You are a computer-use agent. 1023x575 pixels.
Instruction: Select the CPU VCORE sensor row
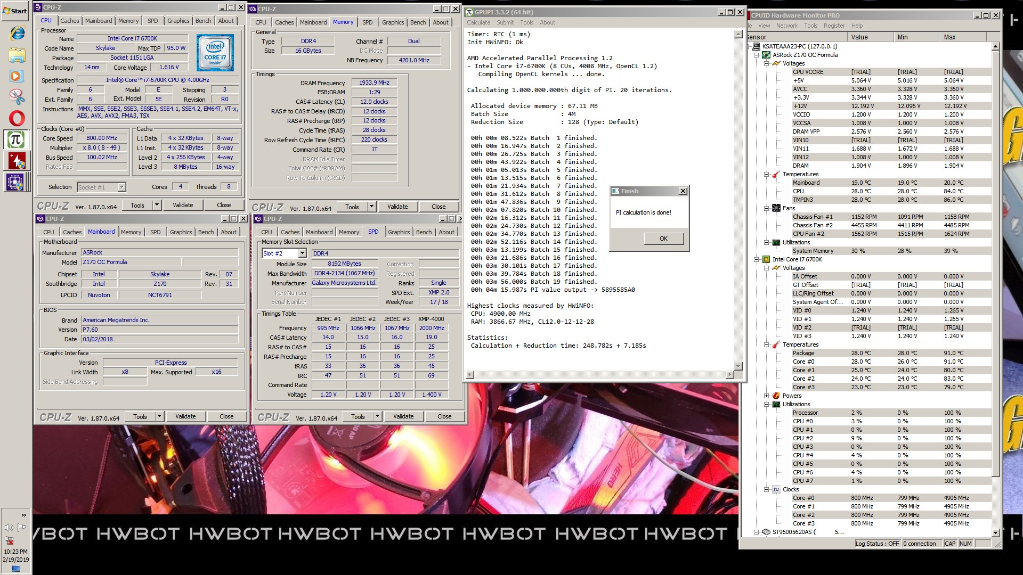(891, 72)
